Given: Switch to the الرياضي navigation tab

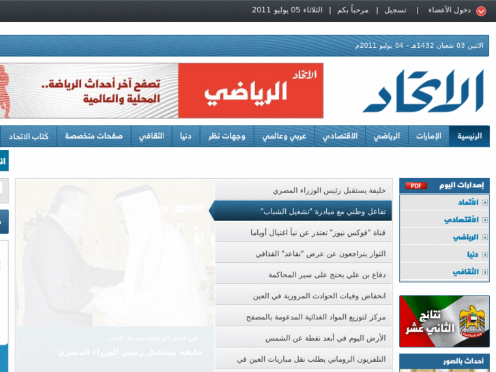Looking at the screenshot, I should (387, 136).
